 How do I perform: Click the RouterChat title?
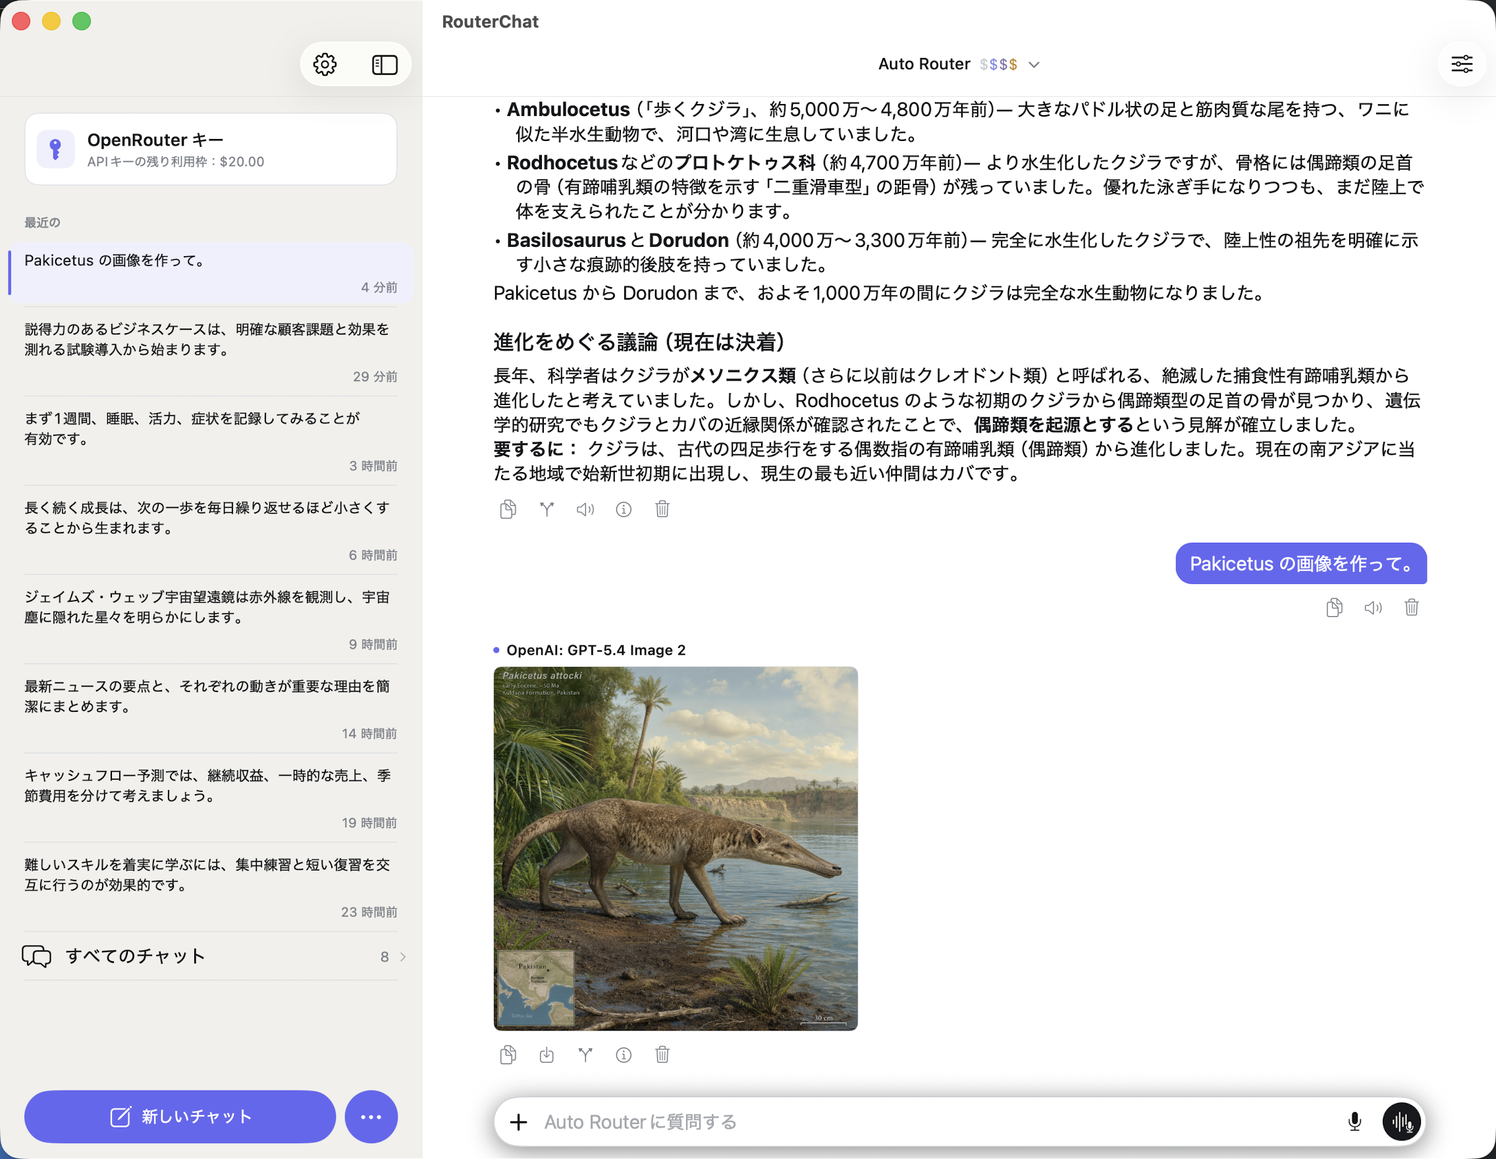tap(491, 22)
